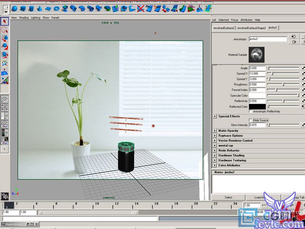This screenshot has height=229, width=305.
Task: Click the Fresnel Index slider
Action: point(283,90)
